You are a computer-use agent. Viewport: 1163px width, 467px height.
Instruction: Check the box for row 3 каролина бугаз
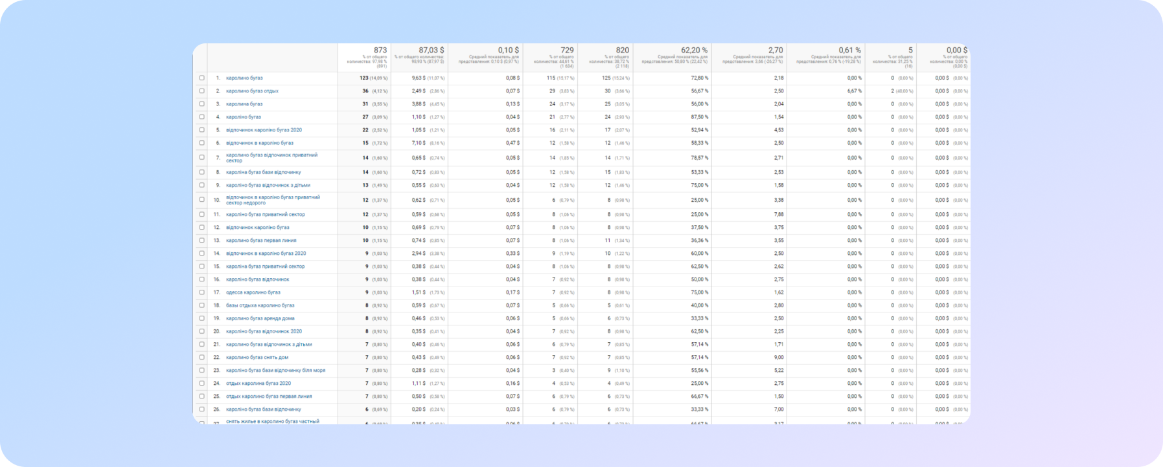click(202, 104)
